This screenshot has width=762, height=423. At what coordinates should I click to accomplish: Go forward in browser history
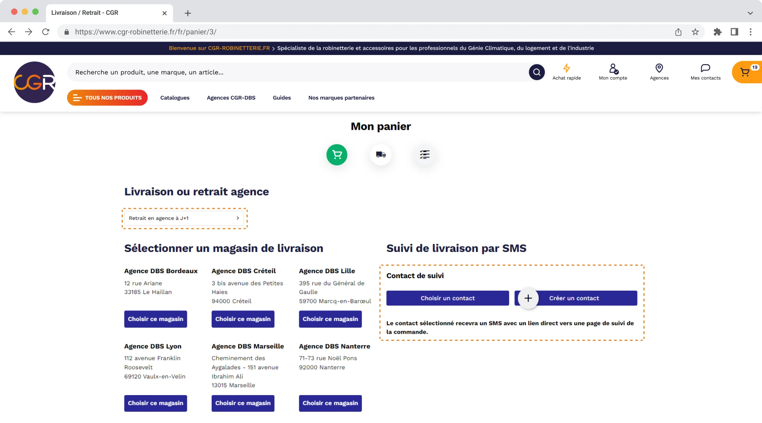pyautogui.click(x=29, y=32)
